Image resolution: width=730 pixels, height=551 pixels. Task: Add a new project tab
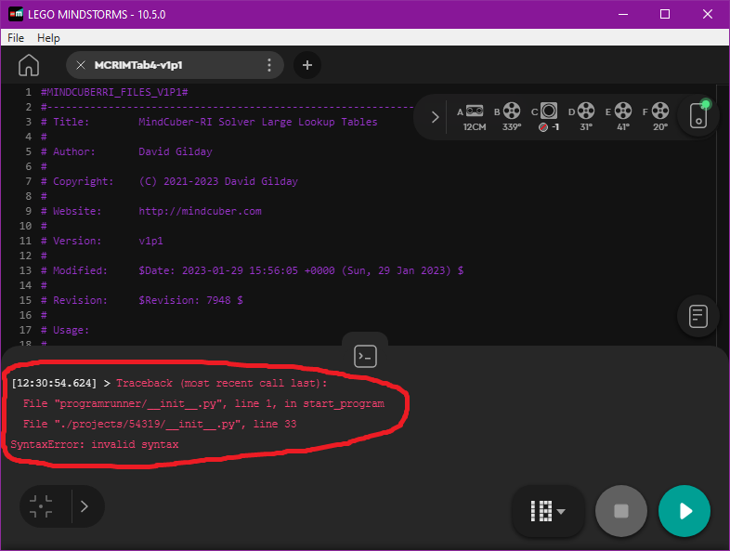tap(307, 65)
